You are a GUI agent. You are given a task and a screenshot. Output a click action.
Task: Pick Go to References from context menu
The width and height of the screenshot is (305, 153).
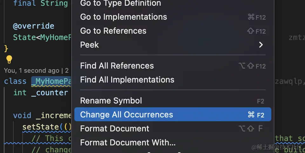pos(113,31)
